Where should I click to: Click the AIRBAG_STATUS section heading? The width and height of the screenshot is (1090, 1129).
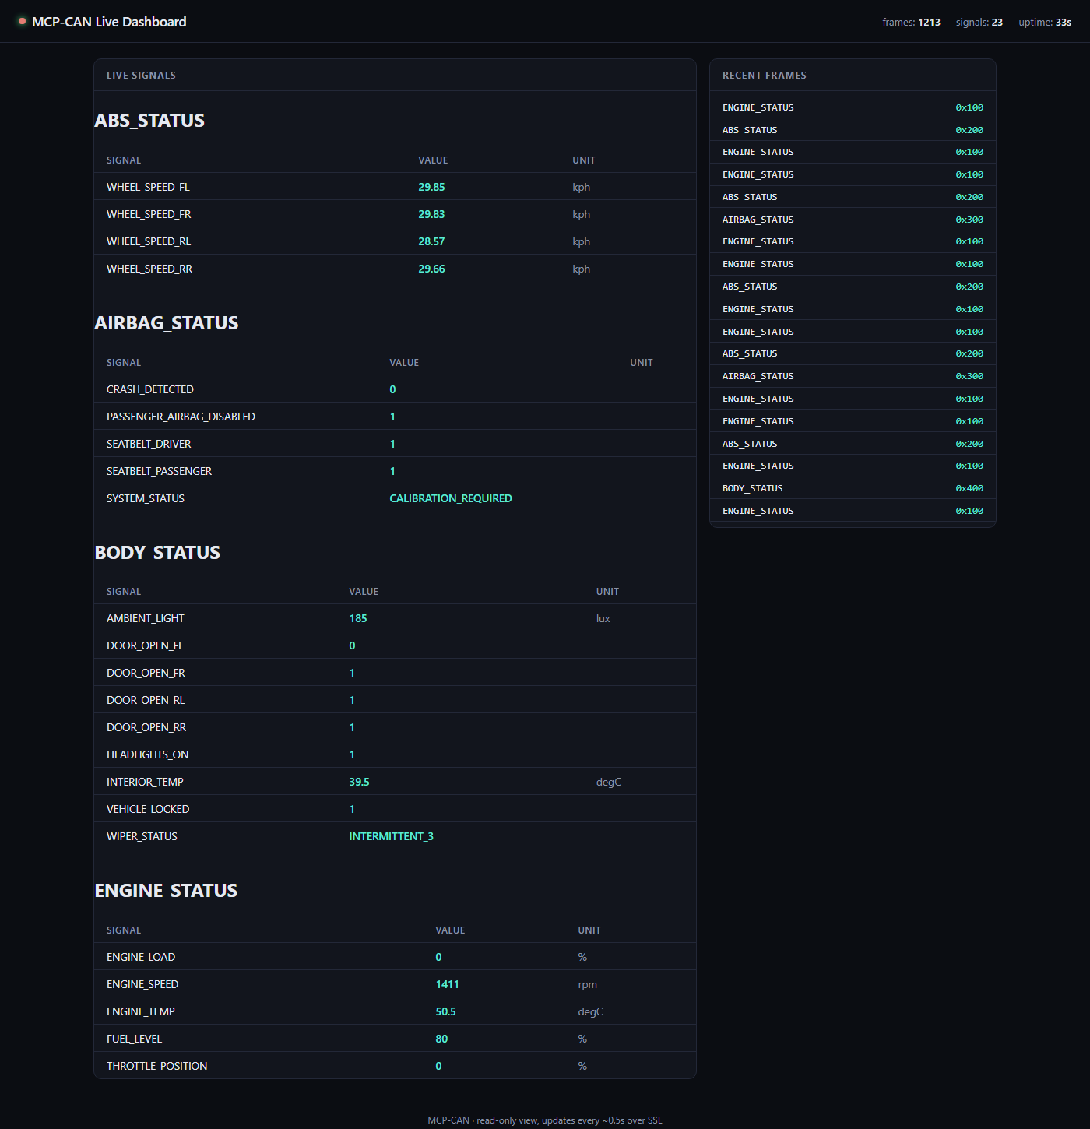[167, 323]
